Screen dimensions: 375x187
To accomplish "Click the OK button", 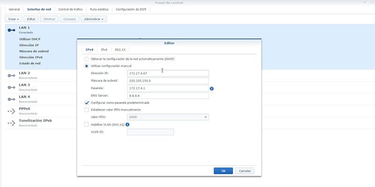I will (x=223, y=171).
